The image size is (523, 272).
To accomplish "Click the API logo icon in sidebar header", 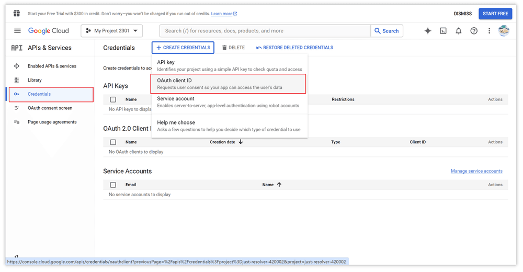I will pyautogui.click(x=17, y=48).
